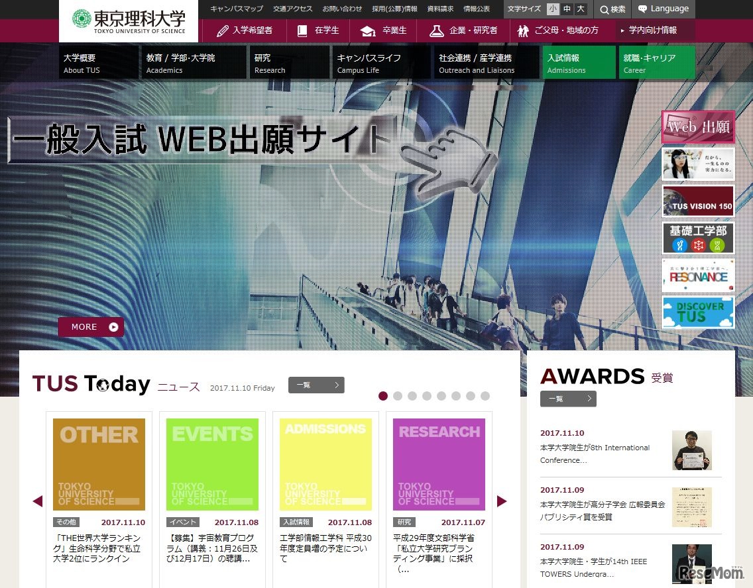
Task: Open the TUS Today 一覧 list button
Action: tap(316, 385)
